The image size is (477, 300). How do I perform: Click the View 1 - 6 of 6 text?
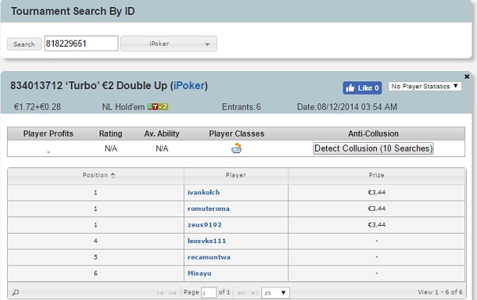[x=440, y=292]
